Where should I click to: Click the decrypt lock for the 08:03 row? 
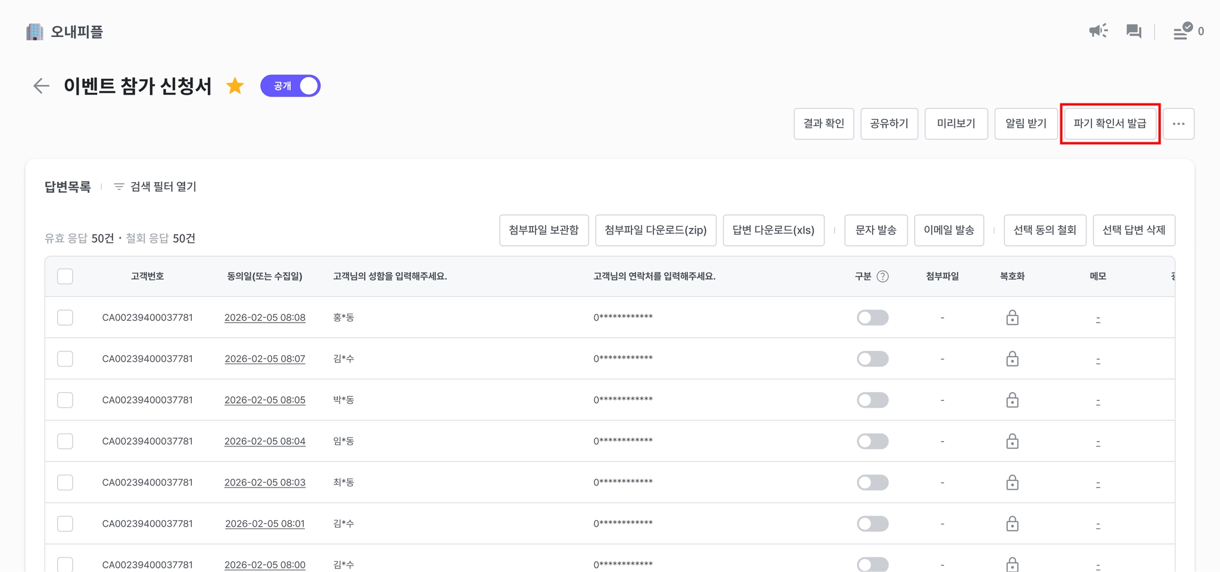pos(1012,482)
